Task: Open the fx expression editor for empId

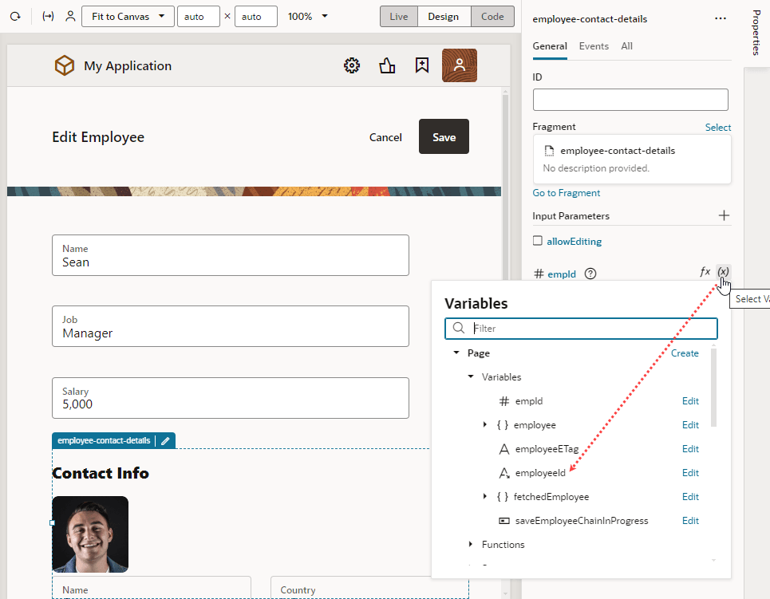Action: (705, 271)
